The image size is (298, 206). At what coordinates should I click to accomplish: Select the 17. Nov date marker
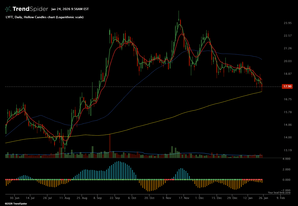tap(184, 198)
